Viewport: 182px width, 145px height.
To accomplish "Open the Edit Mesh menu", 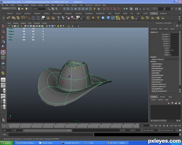I will (x=60, y=5).
